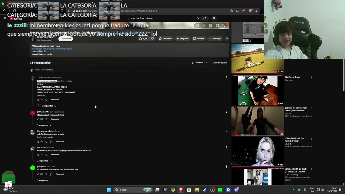Start voice search with microphone icon
The height and width of the screenshot is (194, 345).
[214, 18]
